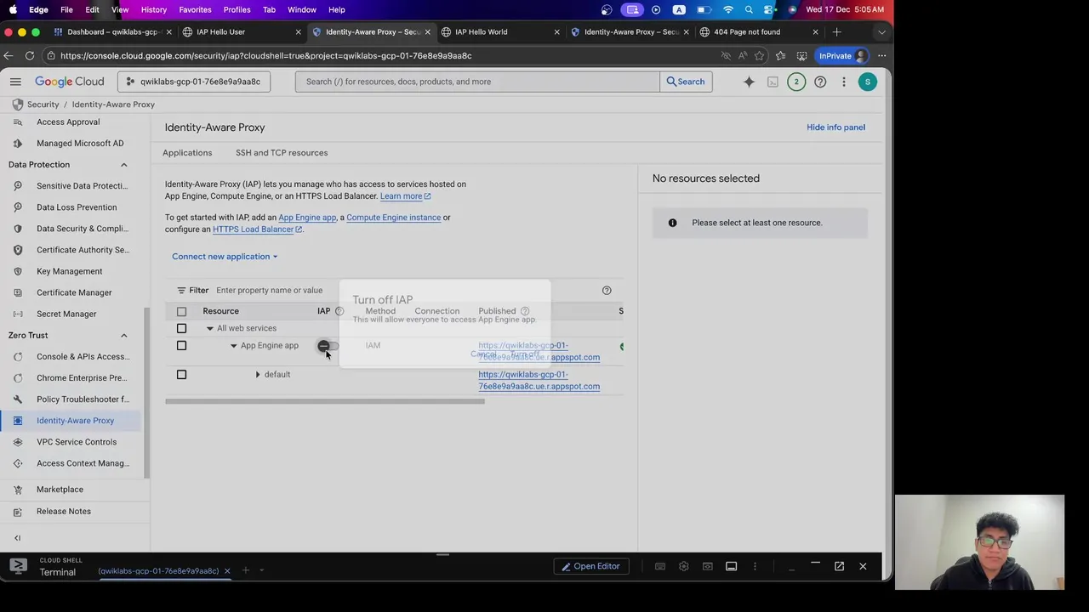Collapse the Data Protection sidebar section
This screenshot has width=1089, height=612.
(123, 165)
